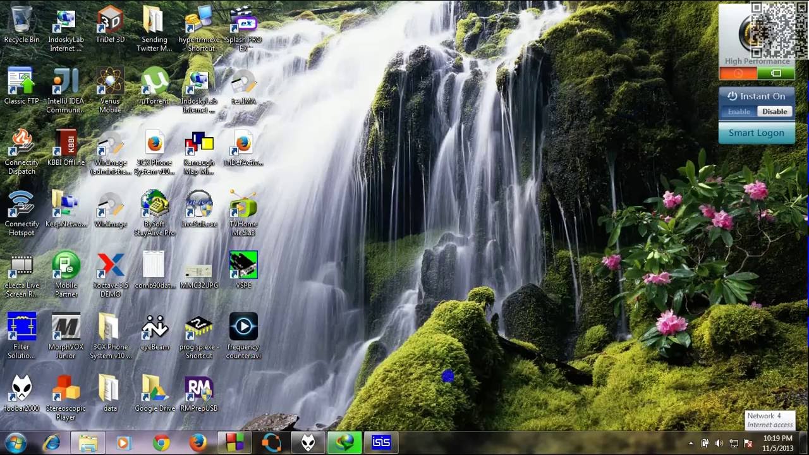The image size is (809, 455).
Task: Select Disable under Instant On
Action: coord(774,112)
